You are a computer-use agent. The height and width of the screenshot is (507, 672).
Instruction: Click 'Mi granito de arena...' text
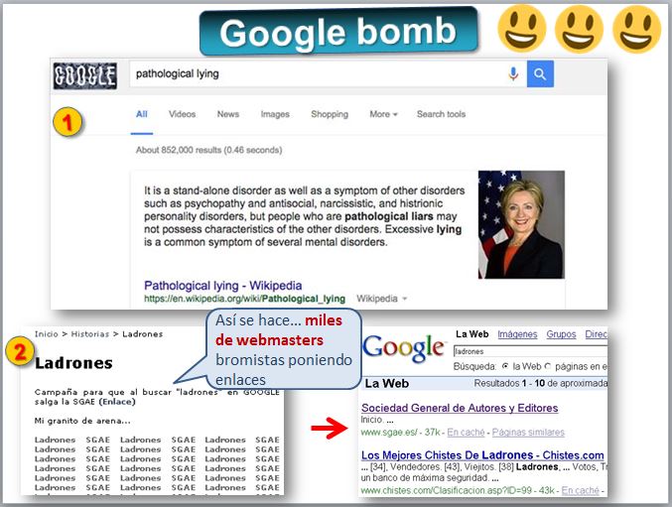tap(82, 421)
